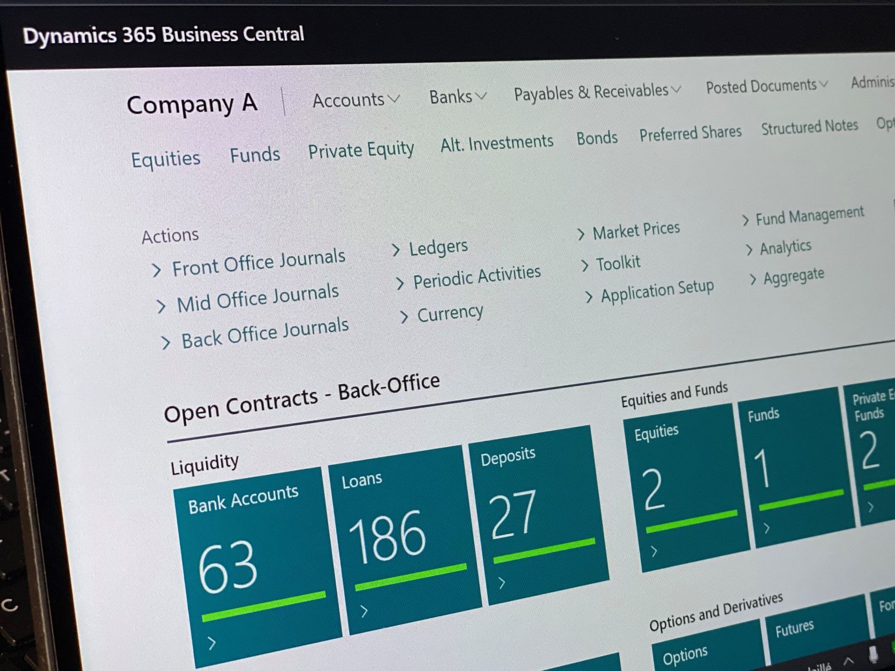Click the Company A title
895x671 pixels.
pos(192,104)
